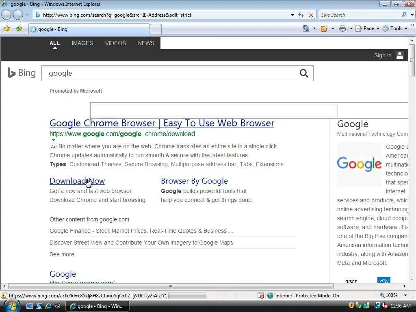Open the Windows Start orb
This screenshot has height=312, width=416.
click(x=12, y=306)
